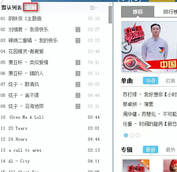
Task: Select track 13 a call to arms
Action: (25, 150)
